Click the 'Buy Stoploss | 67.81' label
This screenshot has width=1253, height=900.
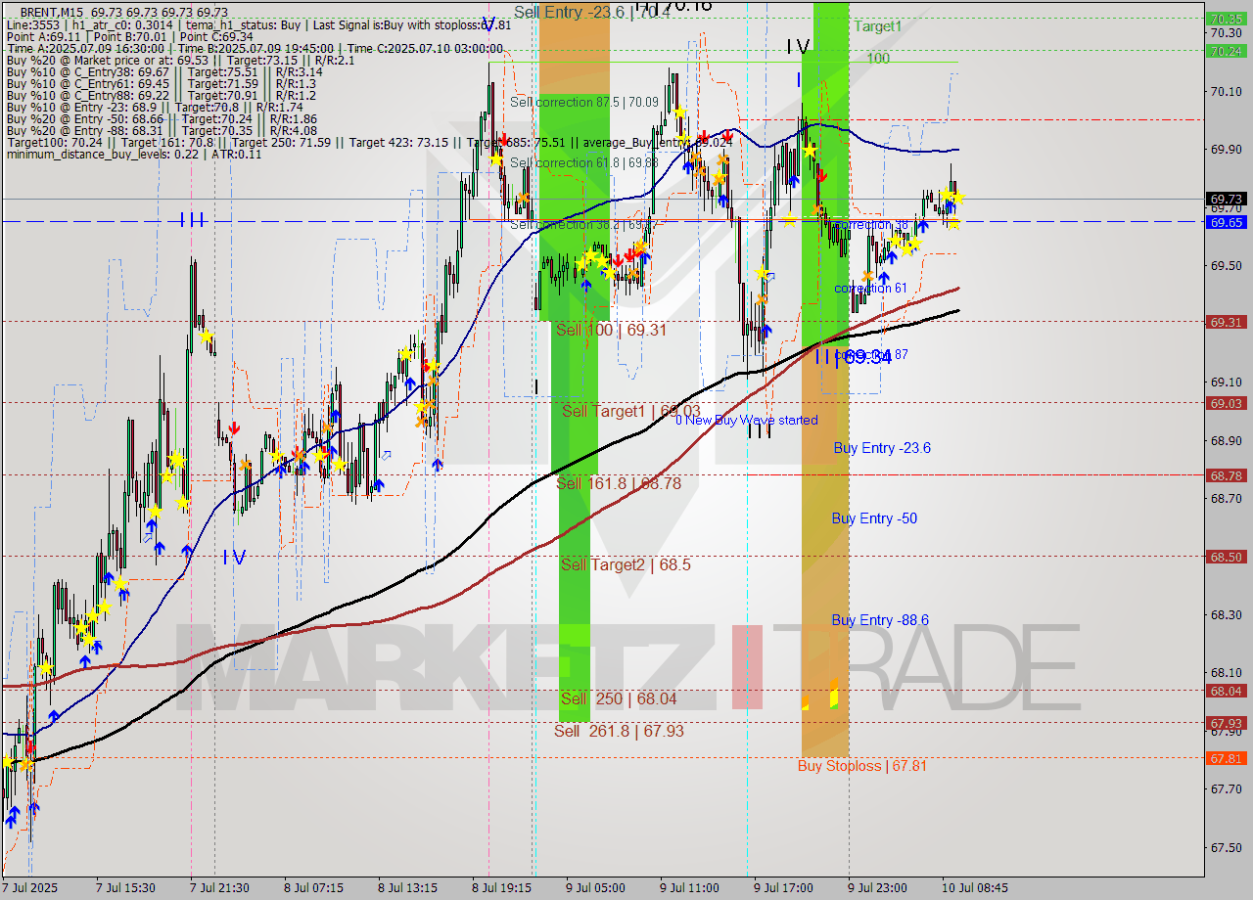point(861,766)
